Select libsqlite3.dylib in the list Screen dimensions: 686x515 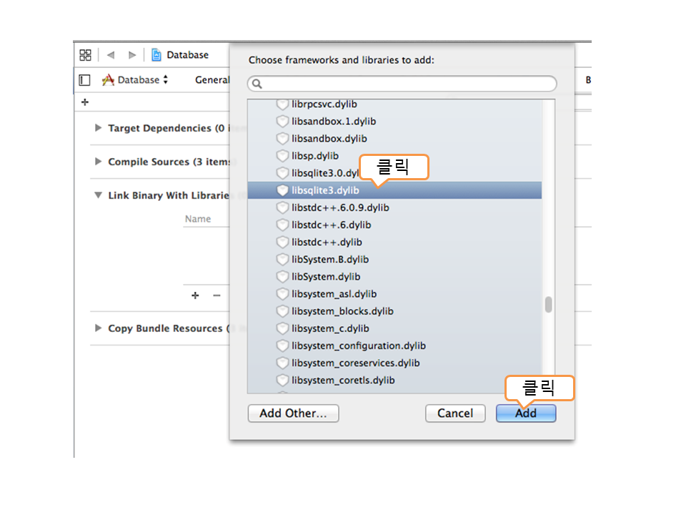click(x=325, y=190)
